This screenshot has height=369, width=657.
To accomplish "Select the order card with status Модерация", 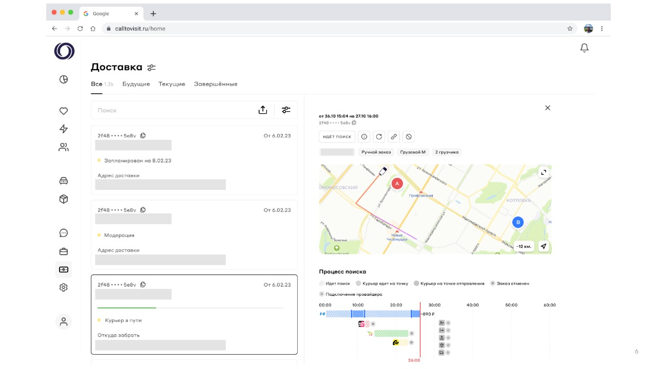I will (194, 235).
